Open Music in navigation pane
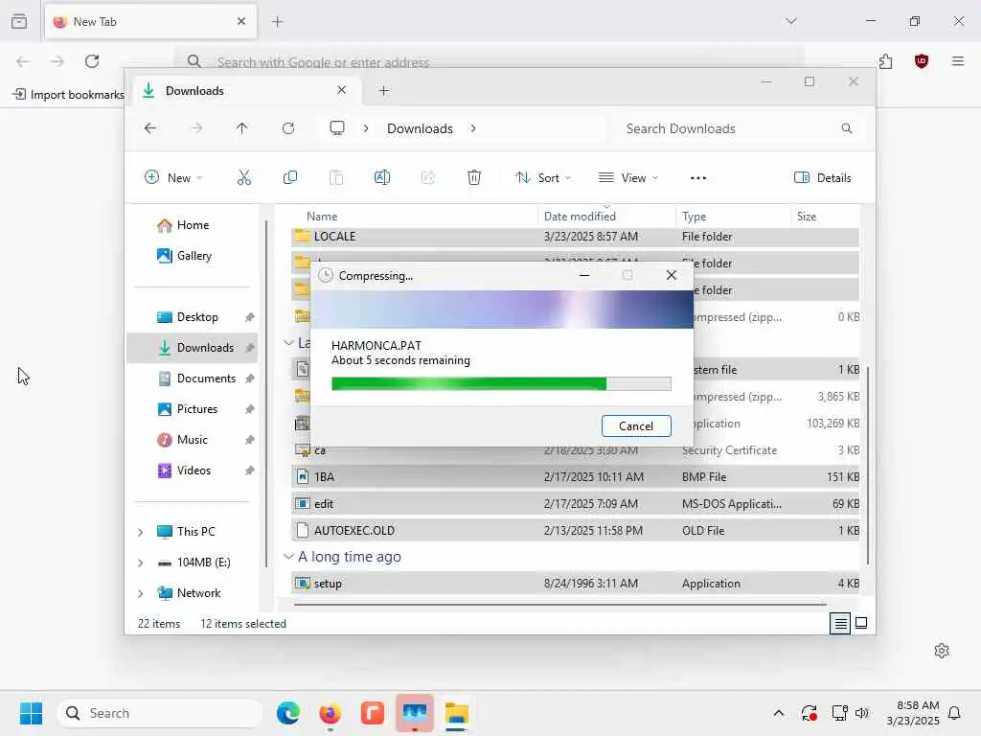 [x=192, y=439]
